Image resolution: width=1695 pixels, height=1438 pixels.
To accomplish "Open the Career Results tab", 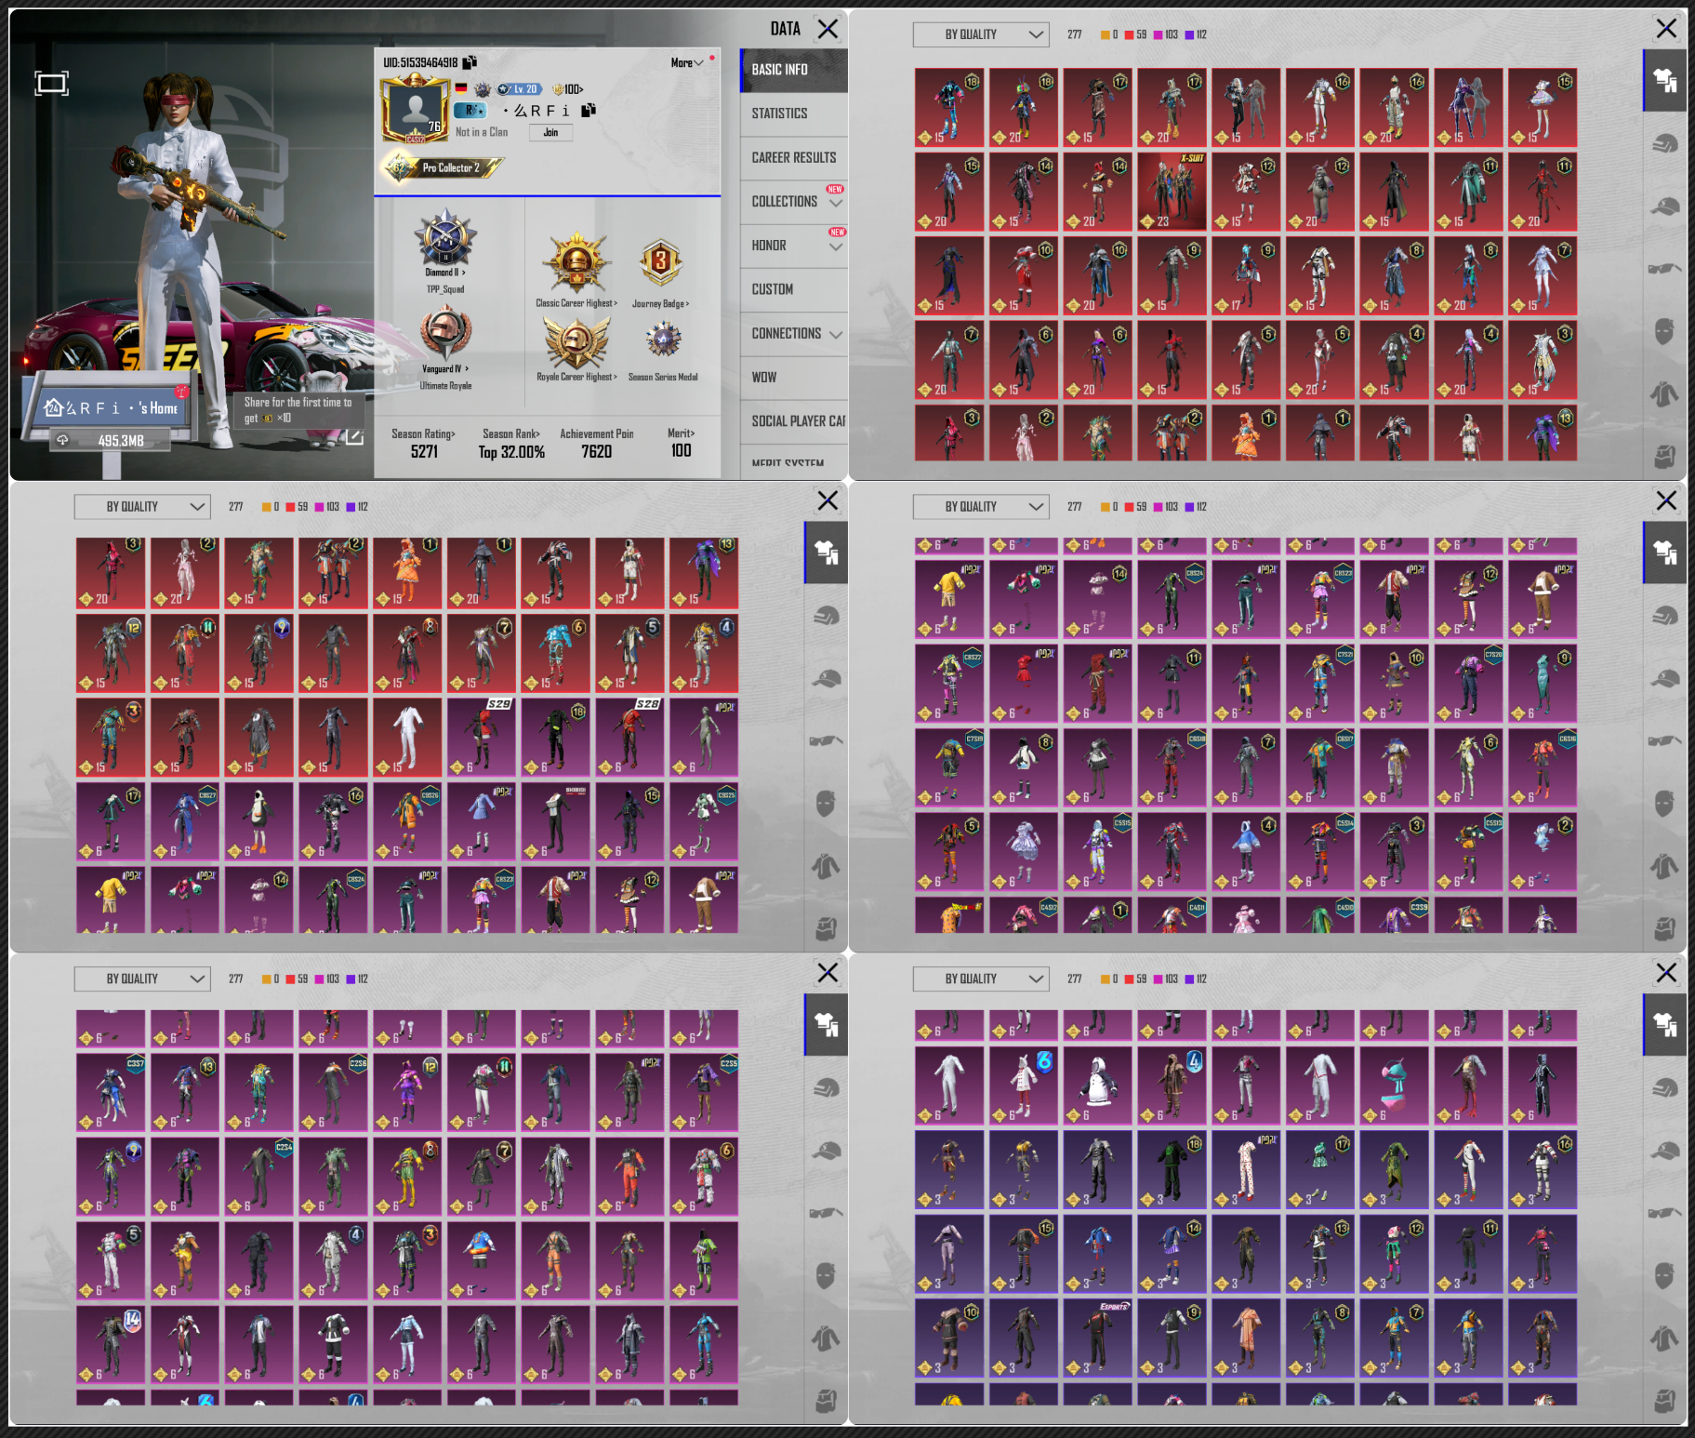I will click(x=794, y=158).
